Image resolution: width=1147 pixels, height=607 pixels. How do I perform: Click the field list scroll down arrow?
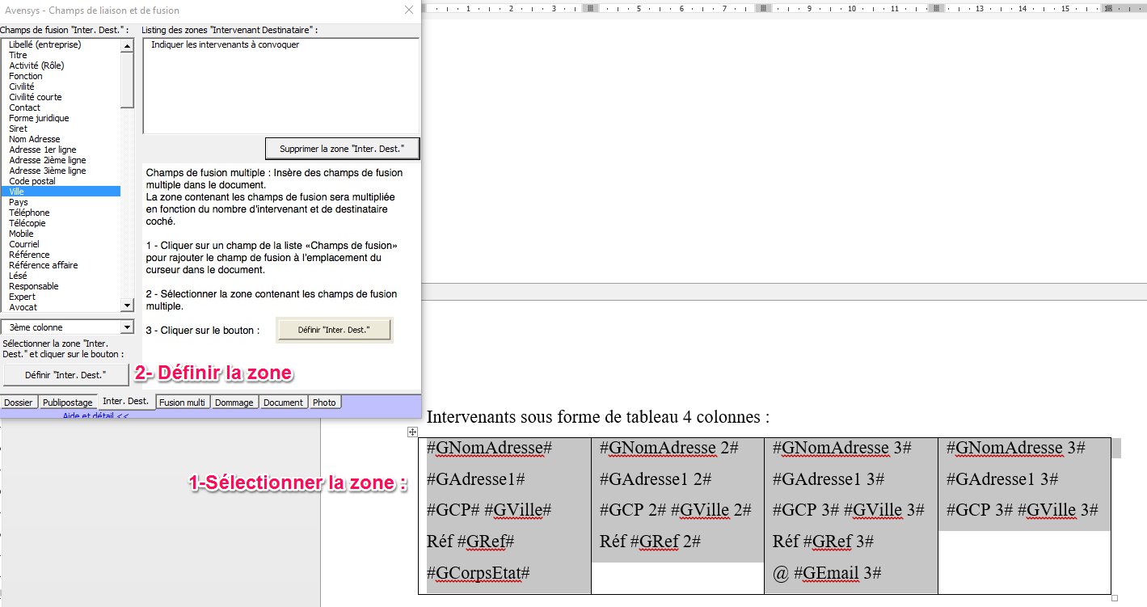point(127,306)
